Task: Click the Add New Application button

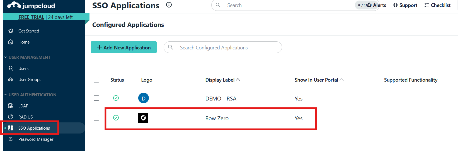Action: [124, 47]
